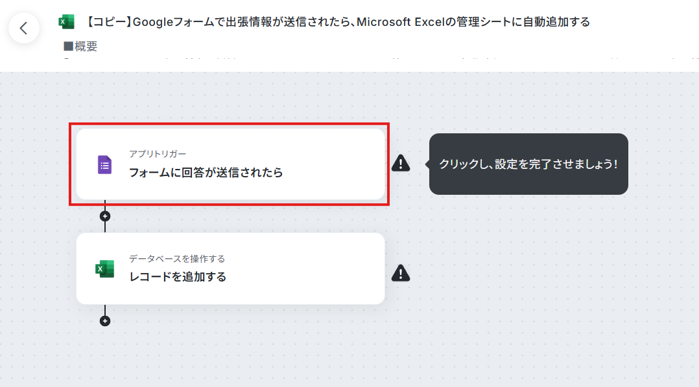Image resolution: width=699 pixels, height=387 pixels.
Task: Click the データベースを操作する label
Action: [176, 259]
